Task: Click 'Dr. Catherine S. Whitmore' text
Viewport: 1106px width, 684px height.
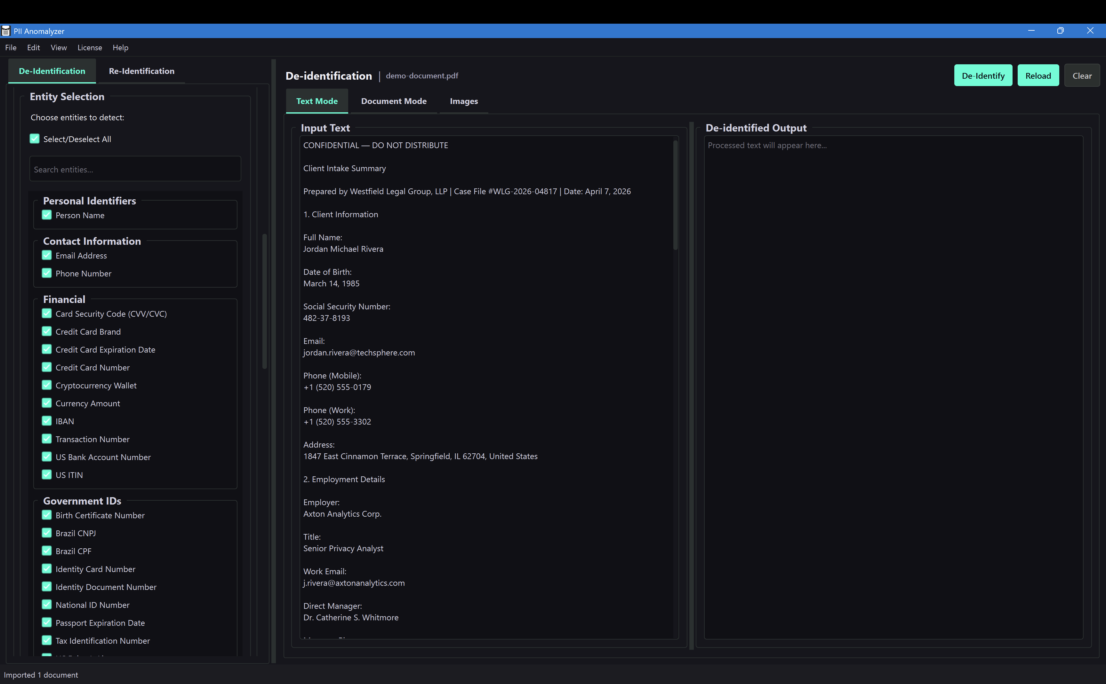Action: click(x=351, y=617)
